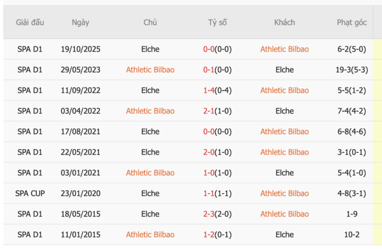Click the Chủ column header
Screen dimensions: 382x249
pos(150,22)
